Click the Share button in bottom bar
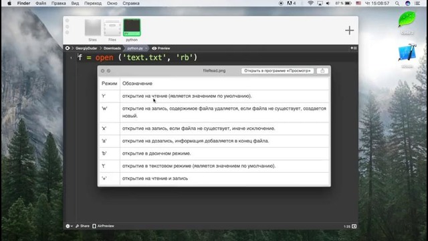This screenshot has width=428, height=241. pyautogui.click(x=82, y=226)
